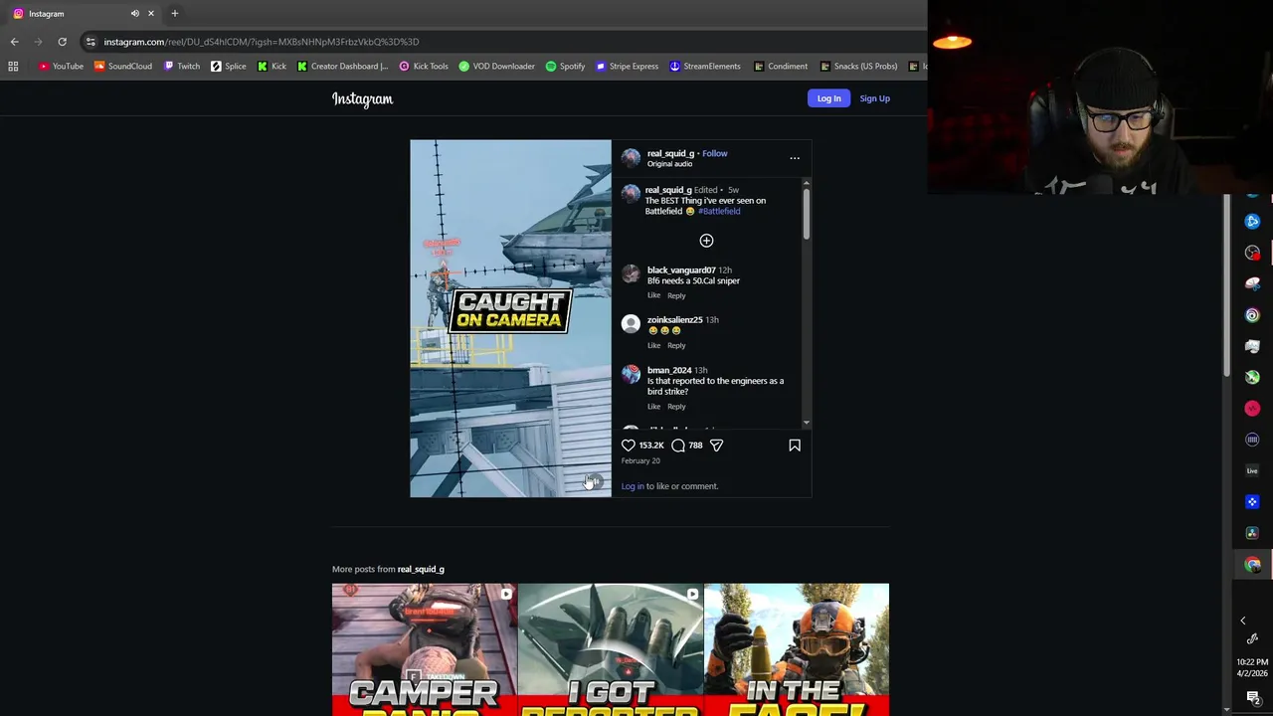Click Like under black_vanguard07's comment
The width and height of the screenshot is (1273, 716).
coord(653,295)
